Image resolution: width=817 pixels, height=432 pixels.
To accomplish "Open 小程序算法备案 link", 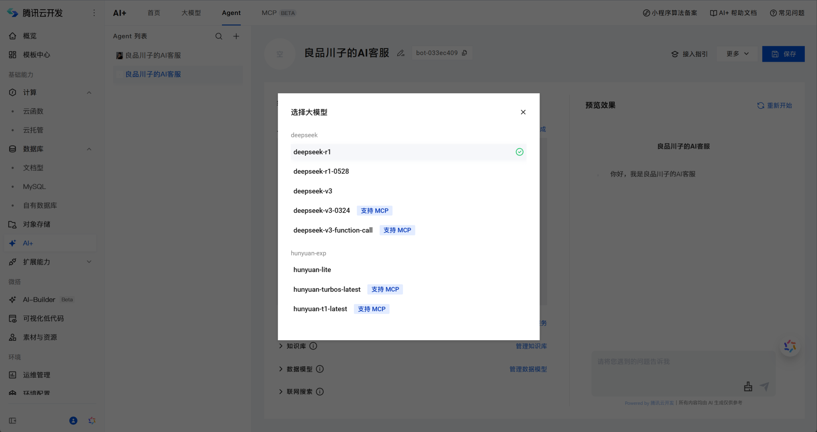I will (670, 13).
